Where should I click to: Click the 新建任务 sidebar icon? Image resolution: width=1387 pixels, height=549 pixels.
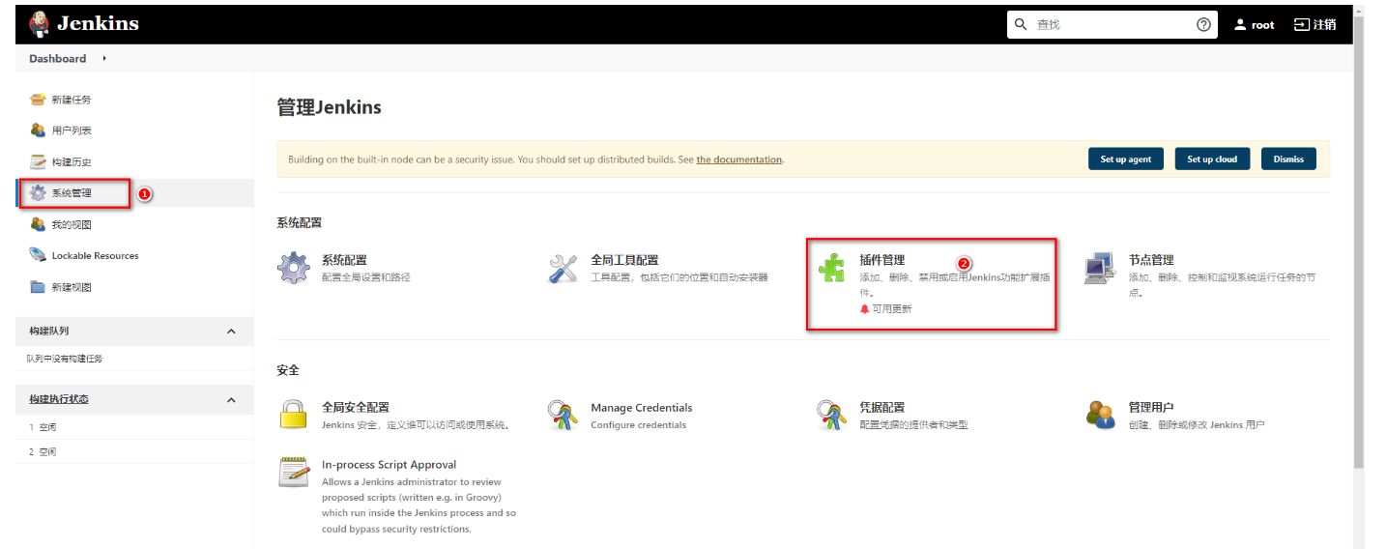tap(38, 100)
